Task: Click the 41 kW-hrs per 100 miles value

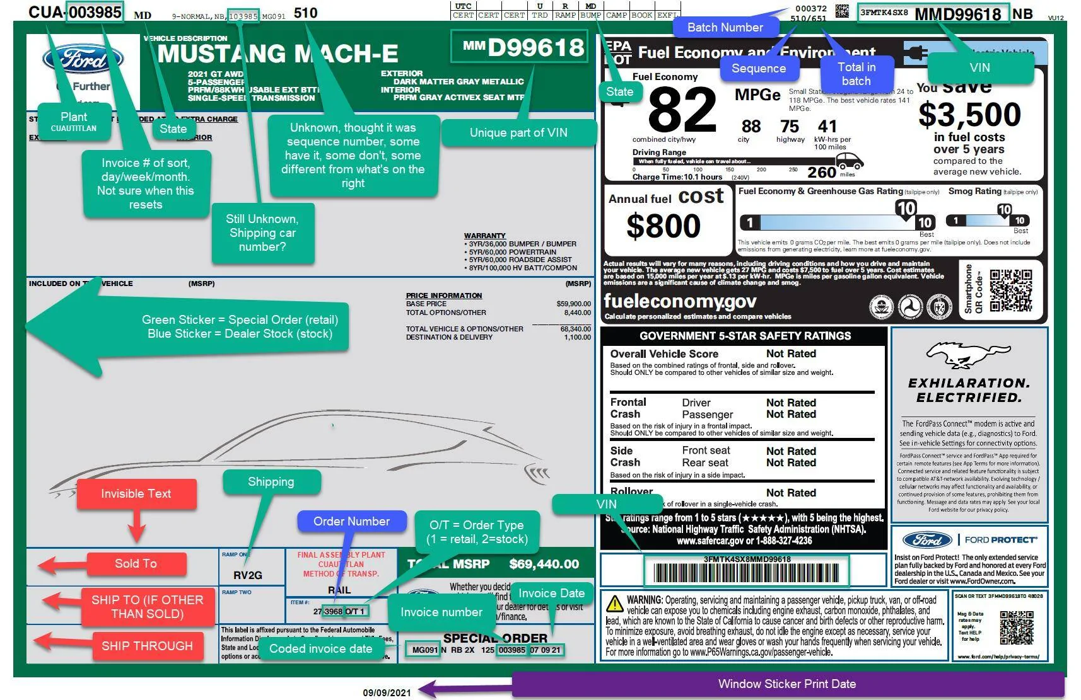Action: 827,127
